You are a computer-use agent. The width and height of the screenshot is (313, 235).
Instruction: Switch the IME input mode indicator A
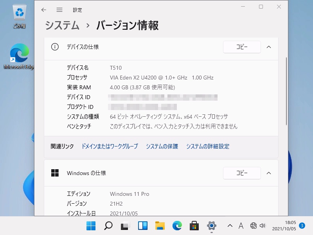241,226
